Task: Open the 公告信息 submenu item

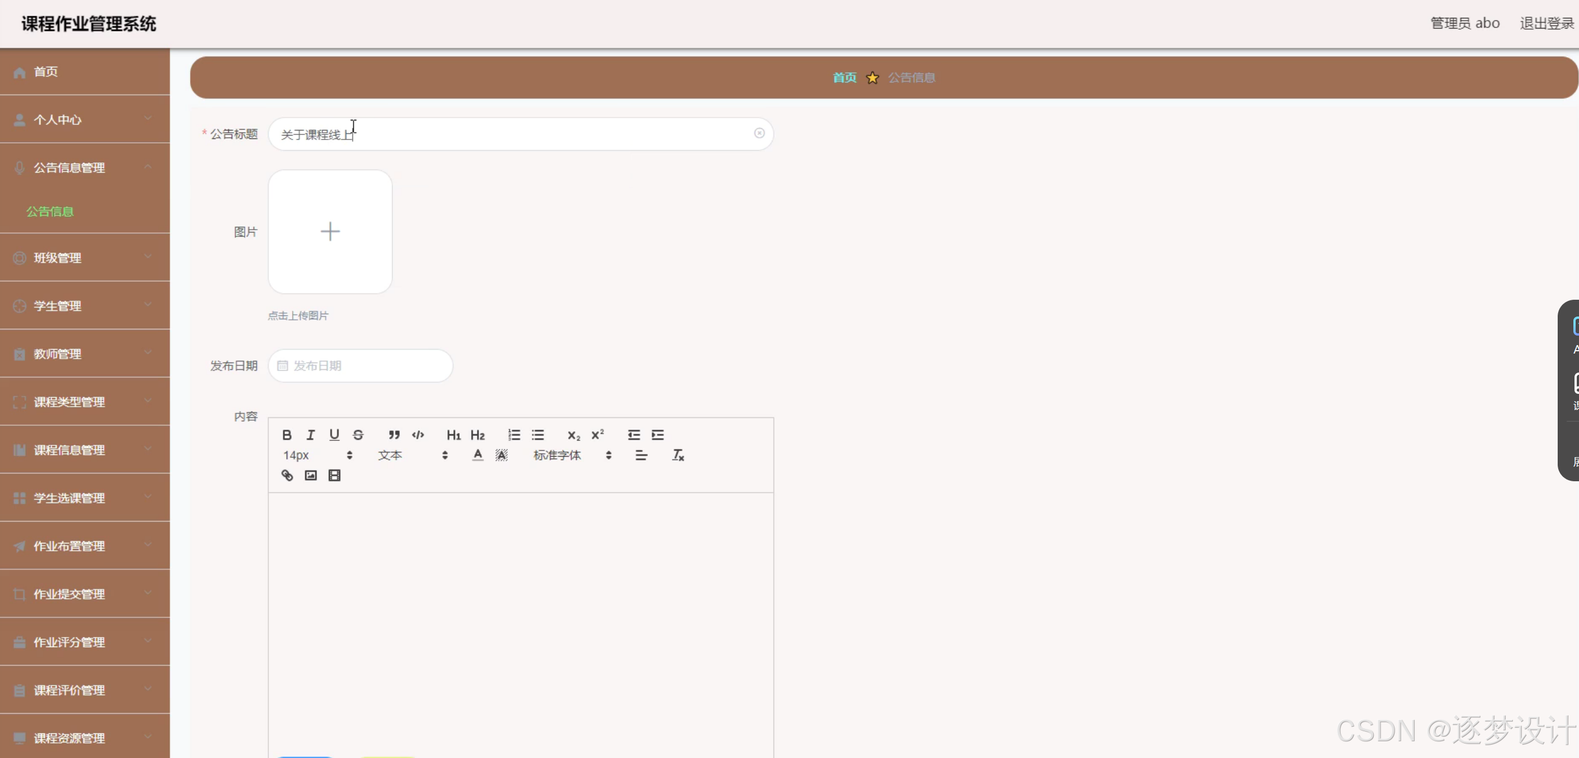Action: 50,211
